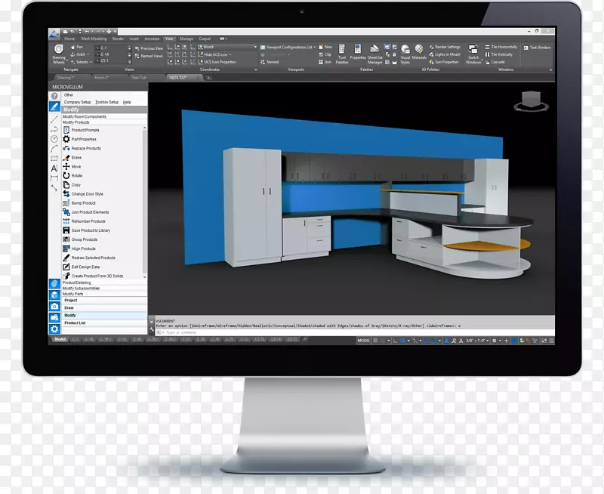The width and height of the screenshot is (604, 494).
Task: Click the Product List button
Action: tap(75, 323)
